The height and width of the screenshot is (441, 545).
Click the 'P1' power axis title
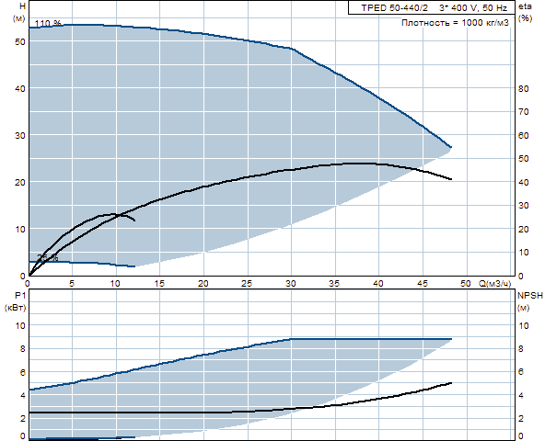click(x=20, y=295)
